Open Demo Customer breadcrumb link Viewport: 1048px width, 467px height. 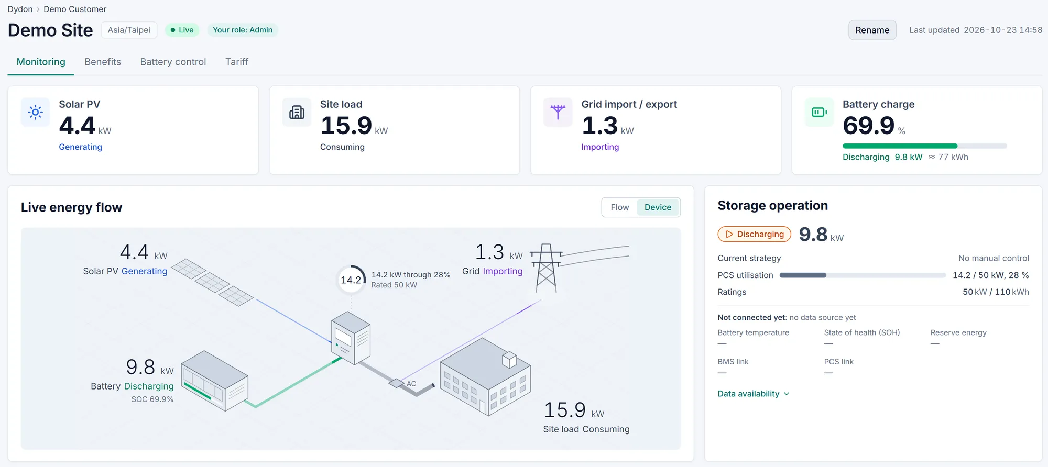point(75,9)
